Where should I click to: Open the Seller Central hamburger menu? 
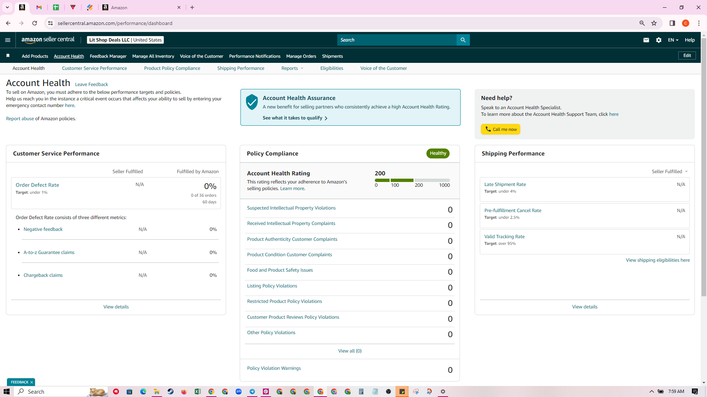point(8,40)
